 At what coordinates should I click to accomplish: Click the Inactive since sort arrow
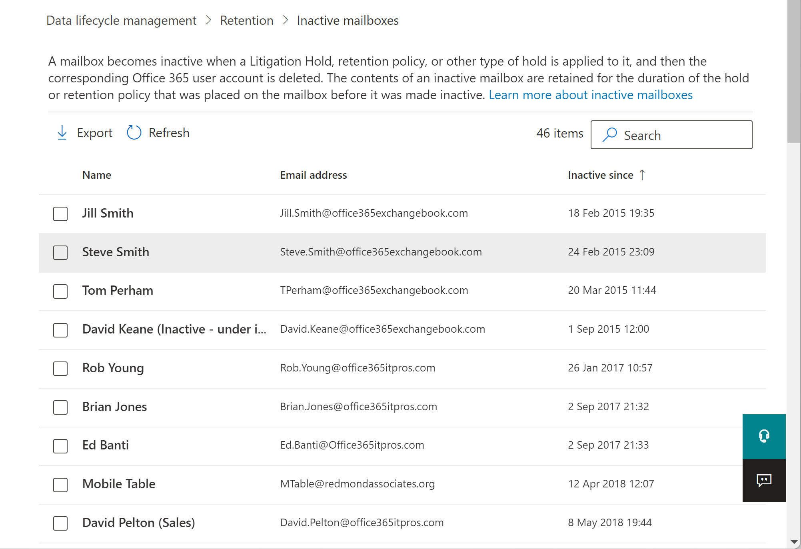[642, 175]
